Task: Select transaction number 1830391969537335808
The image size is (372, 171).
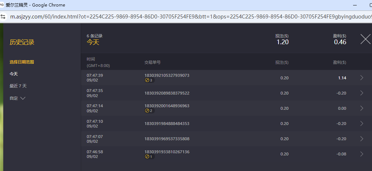Action: click(x=167, y=139)
